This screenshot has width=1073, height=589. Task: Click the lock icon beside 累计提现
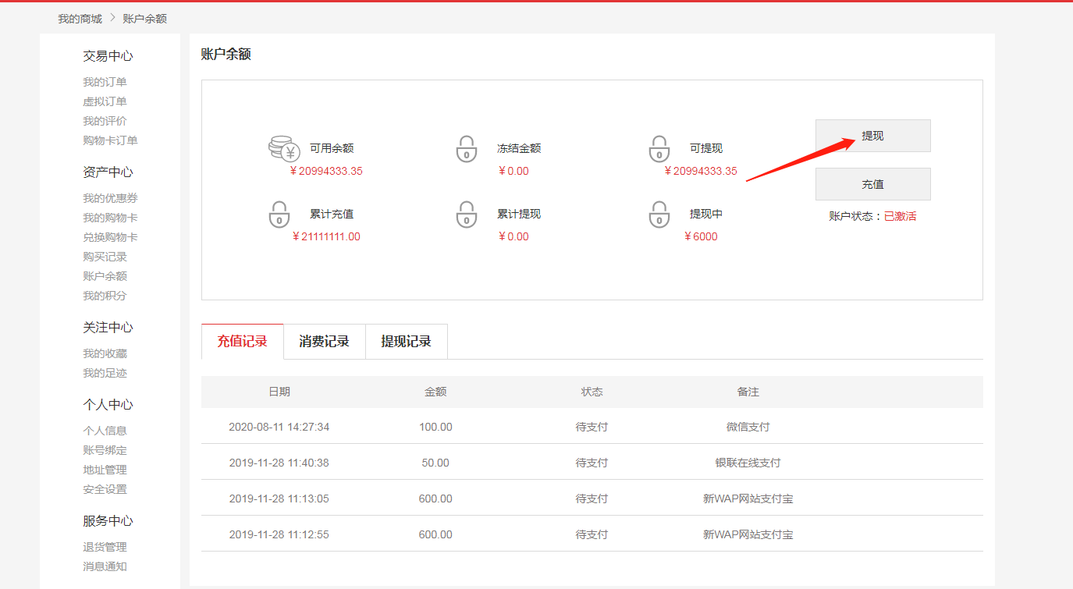pyautogui.click(x=466, y=215)
